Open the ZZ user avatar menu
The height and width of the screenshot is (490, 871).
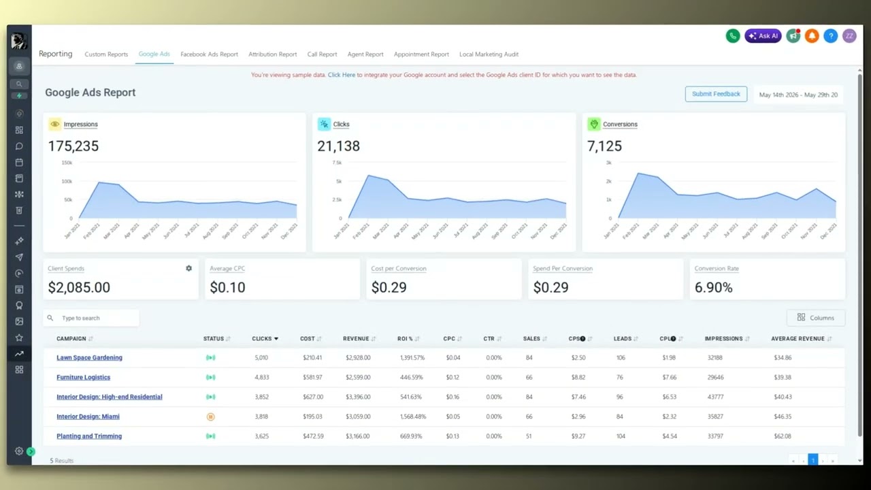849,36
